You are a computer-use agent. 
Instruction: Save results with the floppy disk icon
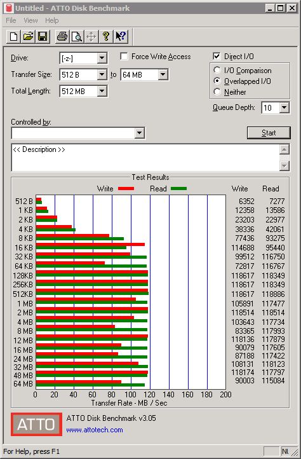point(43,37)
